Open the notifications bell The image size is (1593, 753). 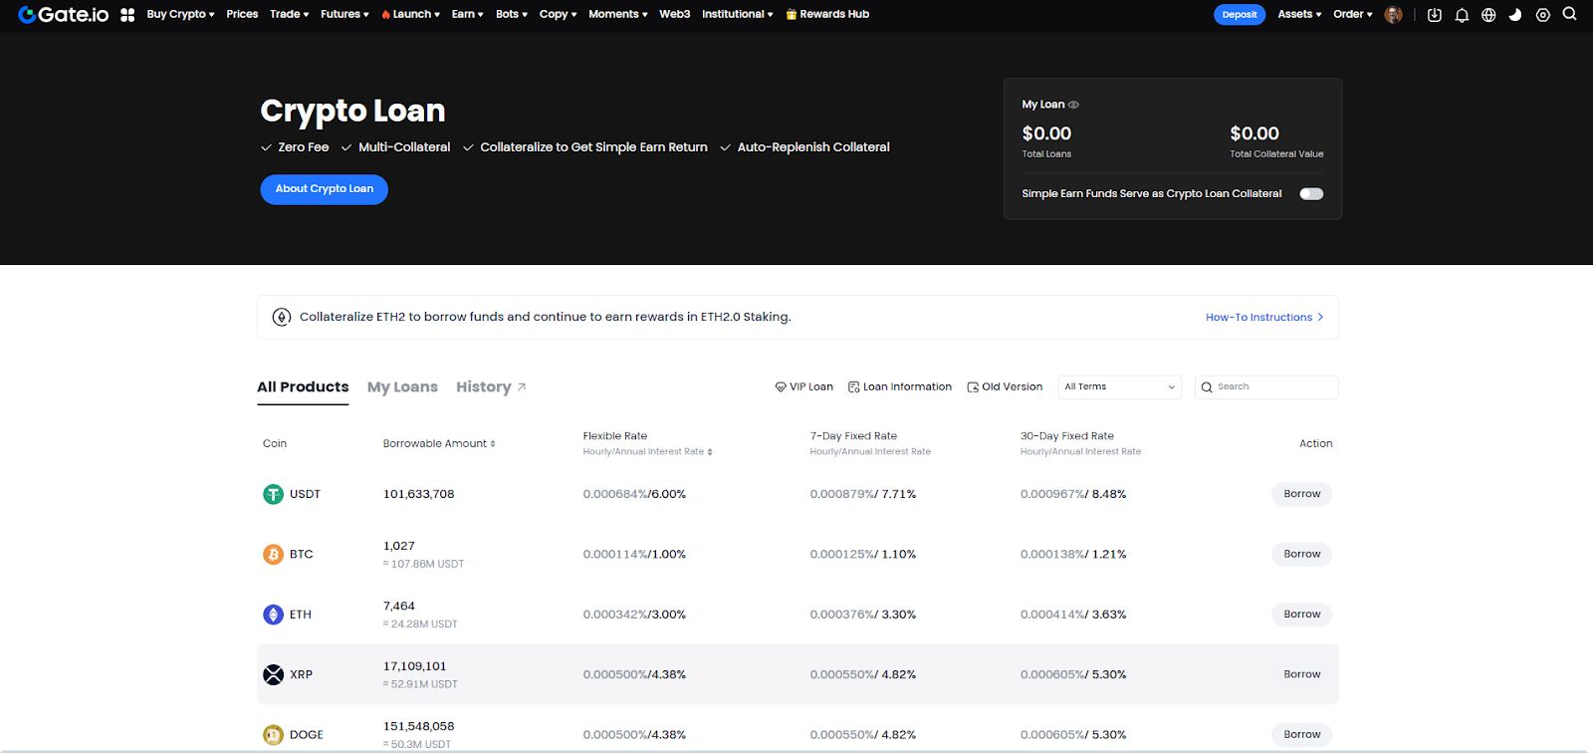click(x=1462, y=15)
